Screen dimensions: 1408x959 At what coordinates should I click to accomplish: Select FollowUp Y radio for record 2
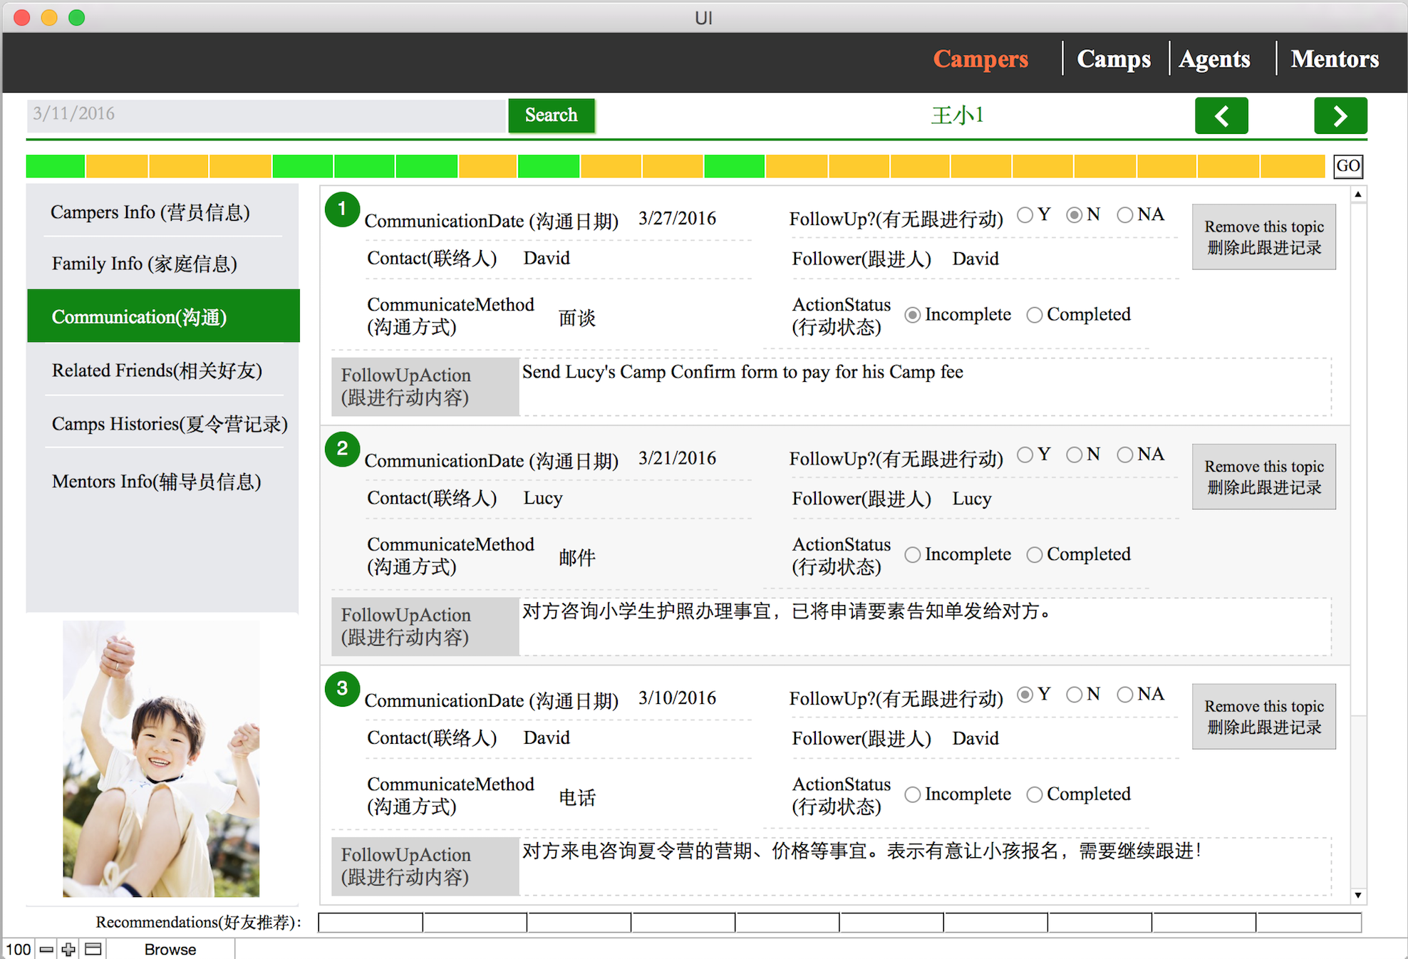(x=1025, y=455)
